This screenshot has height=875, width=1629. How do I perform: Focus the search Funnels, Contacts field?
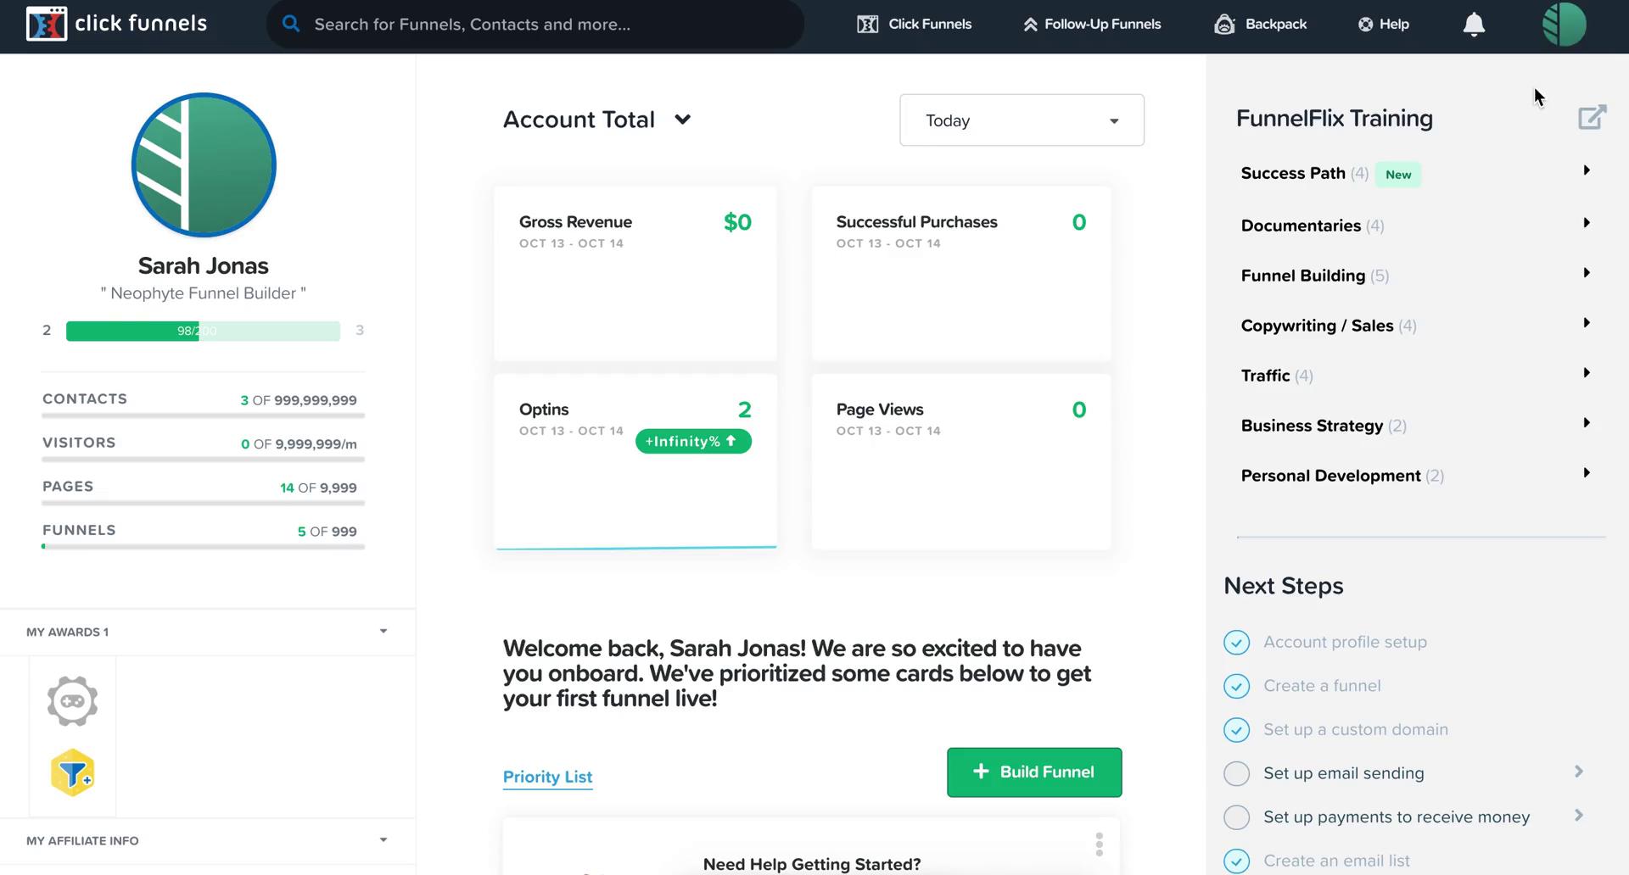(x=535, y=25)
